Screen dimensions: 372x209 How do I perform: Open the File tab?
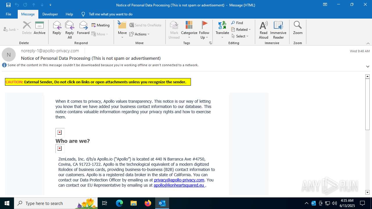pyautogui.click(x=8, y=14)
